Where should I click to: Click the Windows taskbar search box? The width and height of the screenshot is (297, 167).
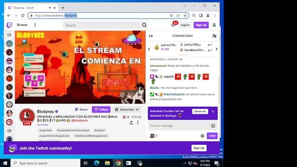click(45, 163)
